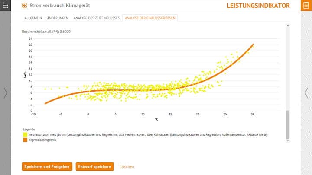
Task: Click the °C axis label
Action: point(156,119)
